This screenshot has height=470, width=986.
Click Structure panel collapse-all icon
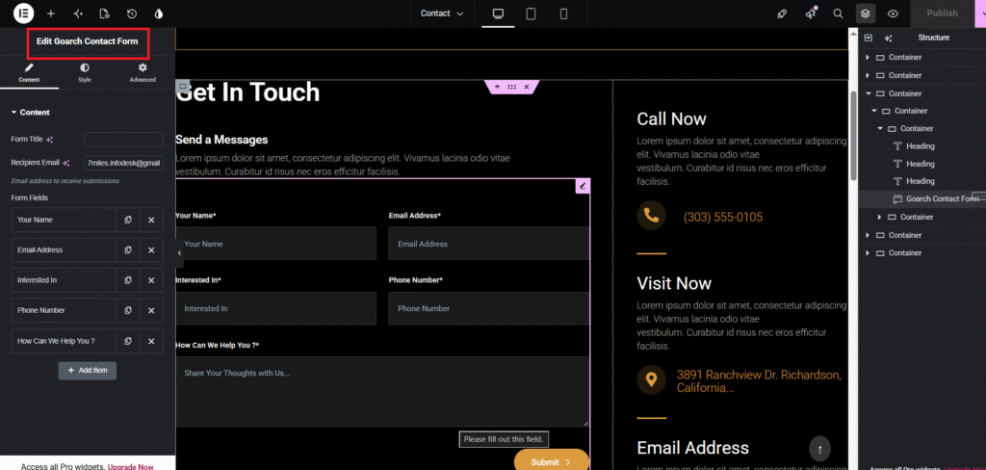tap(869, 38)
